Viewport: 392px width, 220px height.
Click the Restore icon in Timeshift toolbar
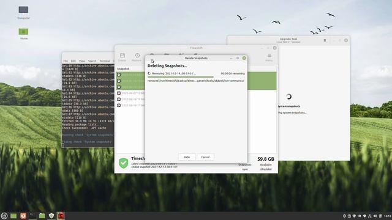click(137, 56)
